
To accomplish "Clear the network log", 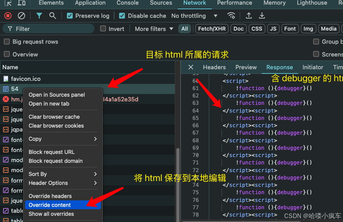I will [x=21, y=16].
